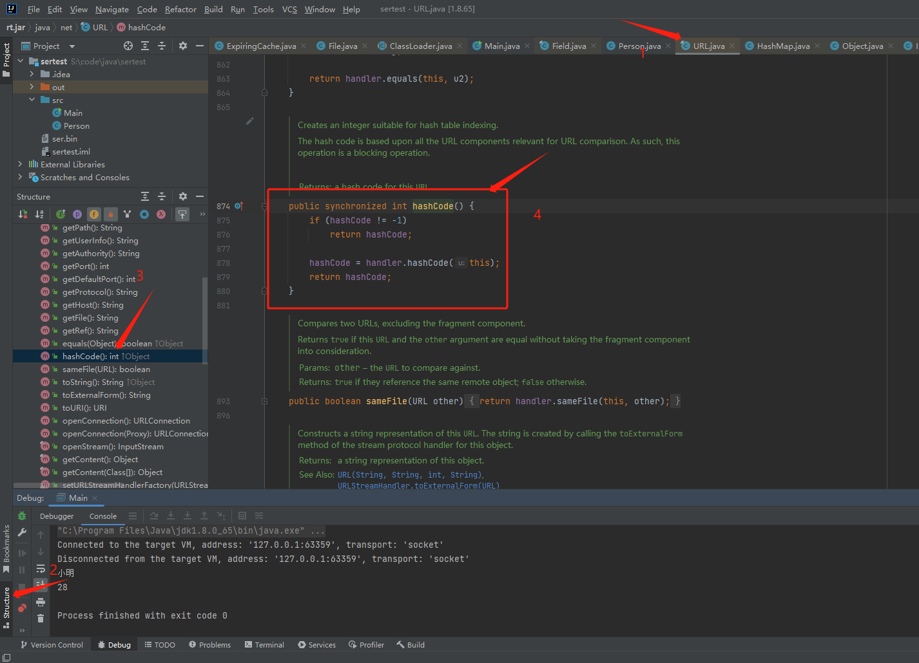
Task: Click Resume Program icon in debug sidebar
Action: click(x=22, y=553)
